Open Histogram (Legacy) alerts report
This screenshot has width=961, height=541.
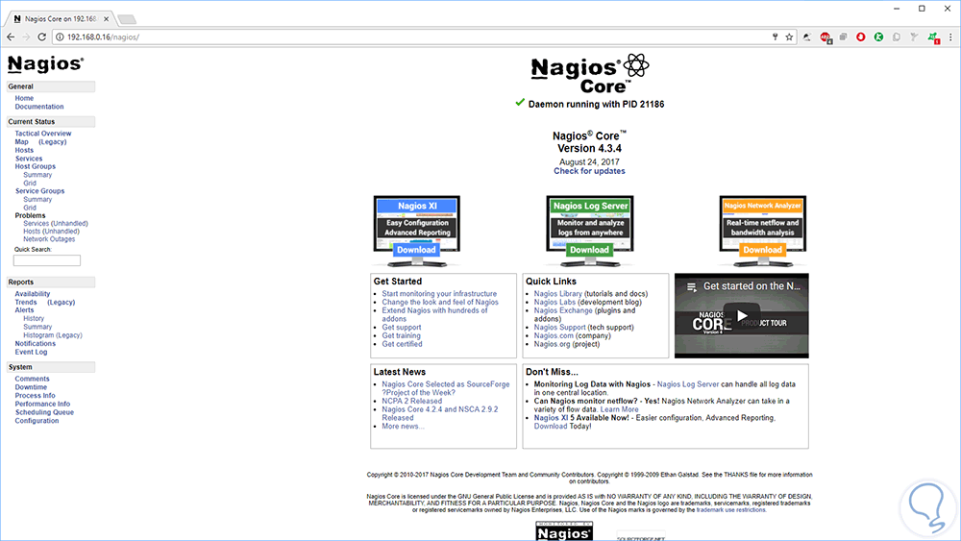(53, 335)
